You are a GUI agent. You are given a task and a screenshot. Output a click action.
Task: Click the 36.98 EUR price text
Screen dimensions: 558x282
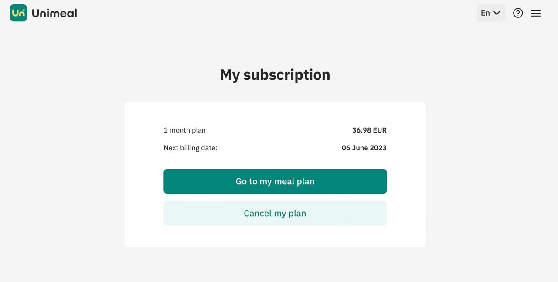369,130
